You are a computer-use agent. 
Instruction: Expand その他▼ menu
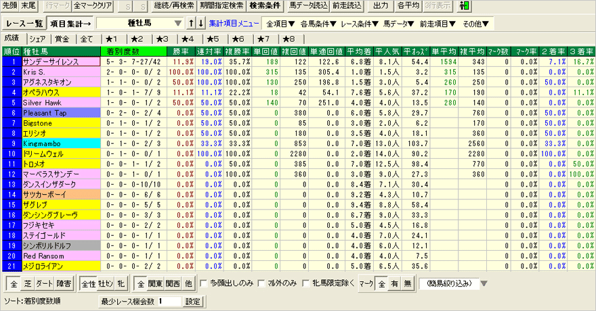(x=475, y=24)
